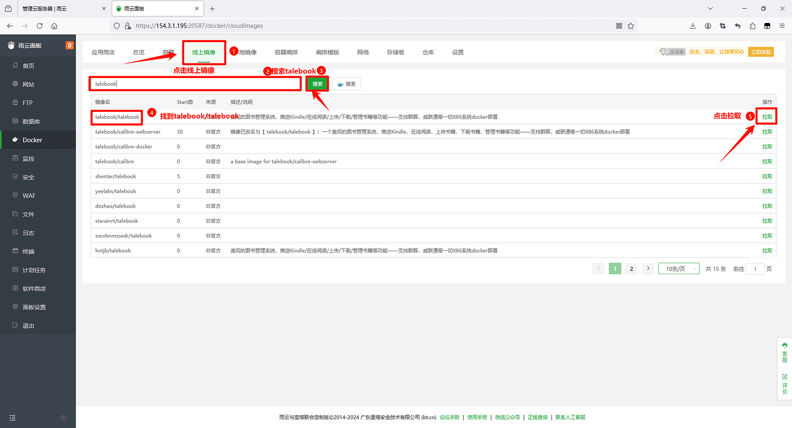
Task: Open Docker in the left sidebar
Action: 32,140
